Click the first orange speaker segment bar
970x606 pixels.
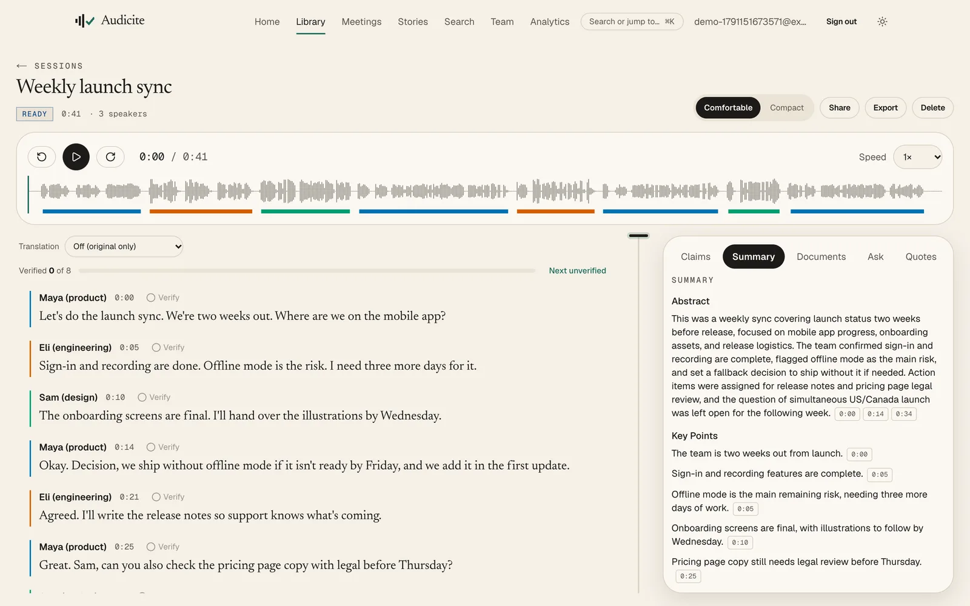(201, 211)
